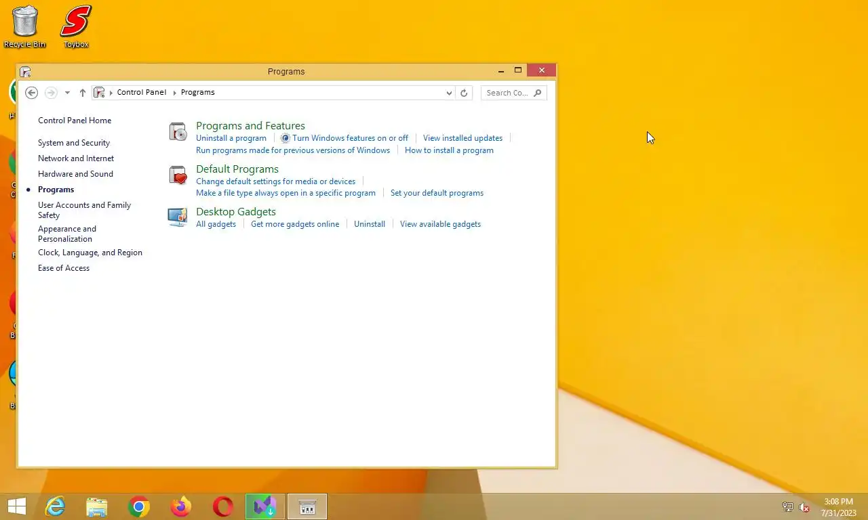This screenshot has width=868, height=520.
Task: Change default settings for media or devices
Action: tap(275, 181)
